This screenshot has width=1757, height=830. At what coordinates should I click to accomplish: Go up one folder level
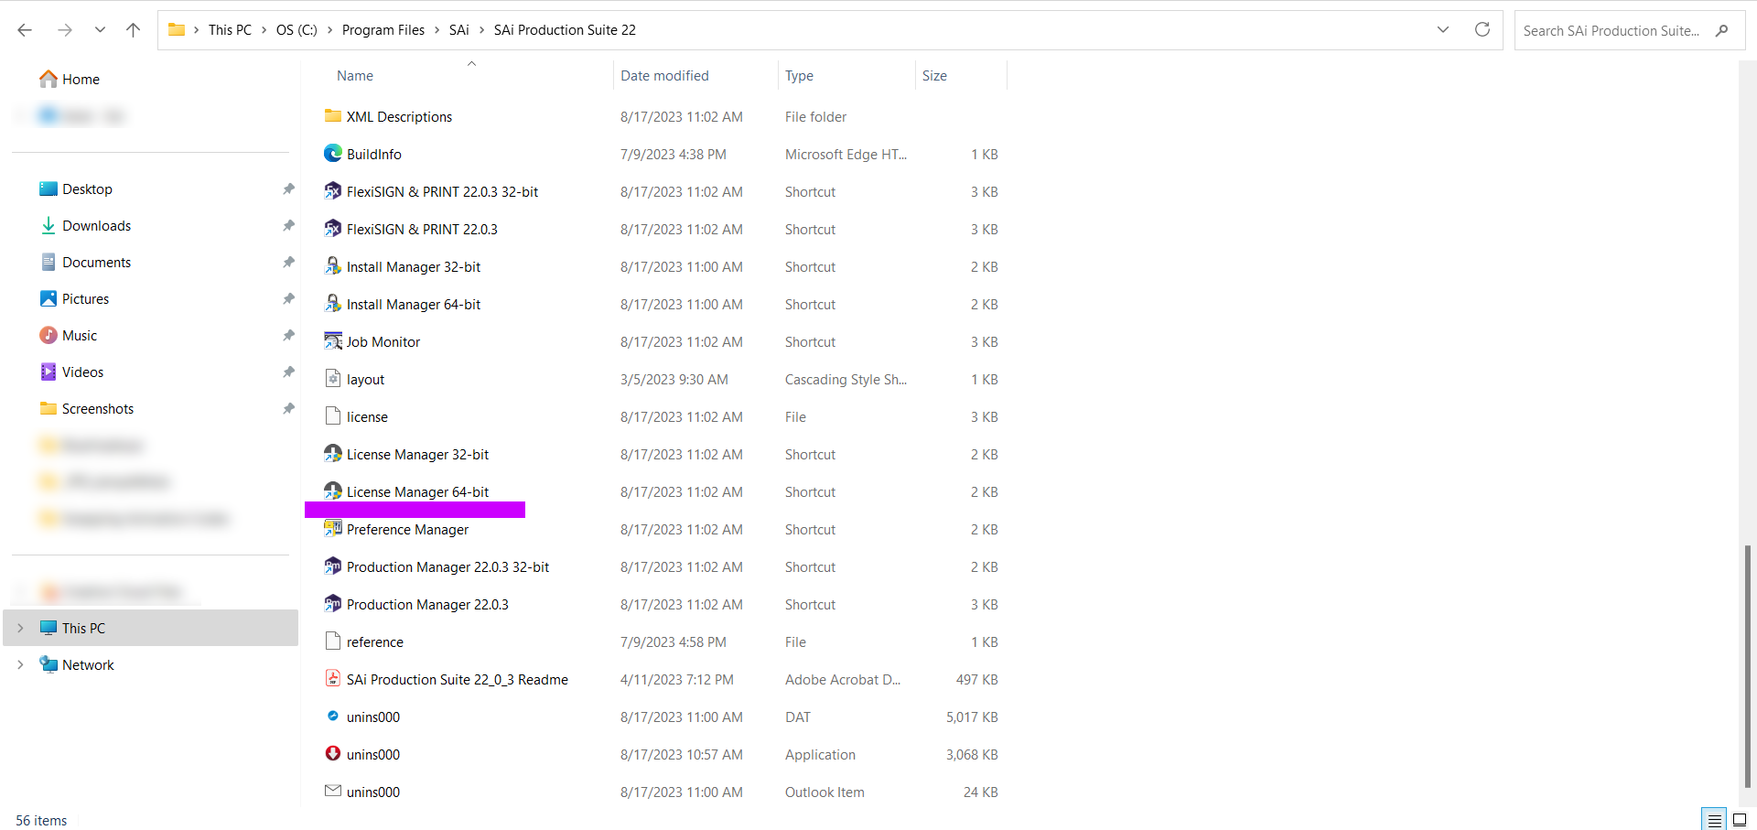[x=133, y=30]
